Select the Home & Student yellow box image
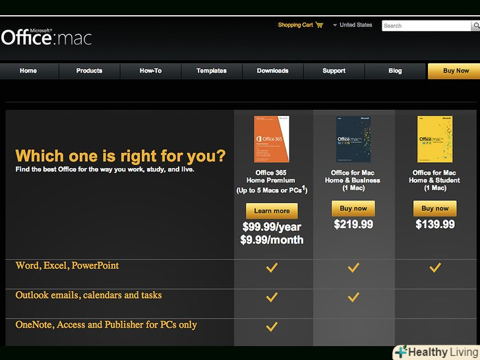The width and height of the screenshot is (480, 360). click(x=435, y=139)
